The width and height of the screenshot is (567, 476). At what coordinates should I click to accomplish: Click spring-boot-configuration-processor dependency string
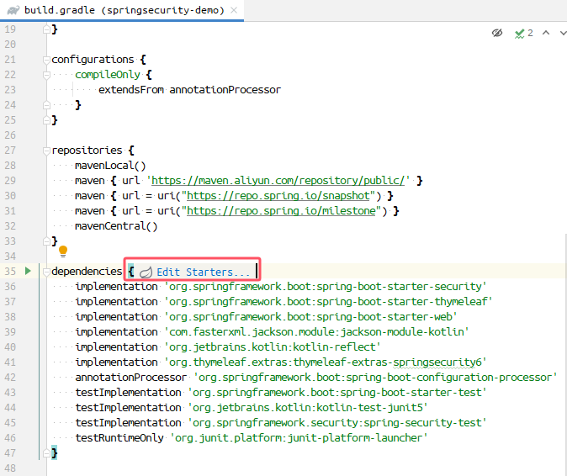[x=375, y=378]
